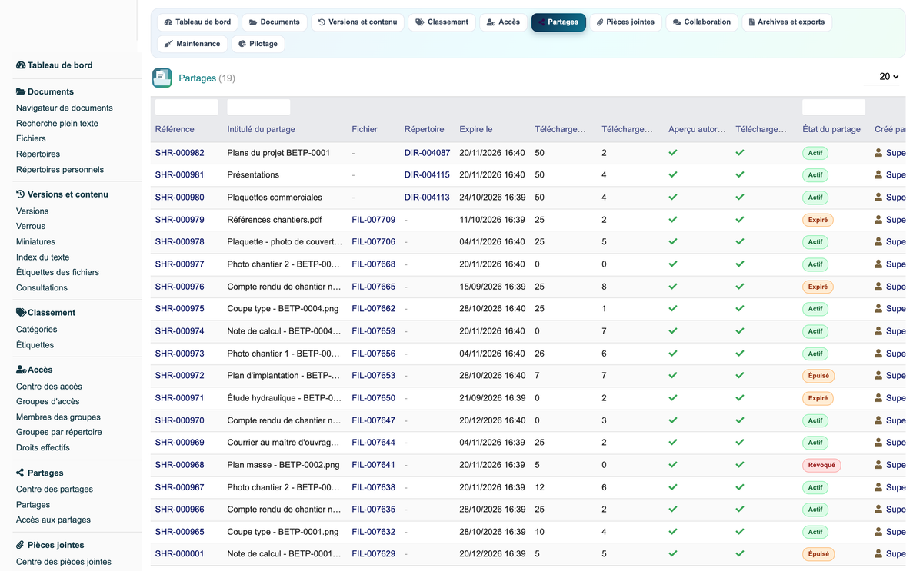Viewport: 923px width, 571px height.
Task: Click the user icon in the SHR-000982 row
Action: [x=878, y=153]
